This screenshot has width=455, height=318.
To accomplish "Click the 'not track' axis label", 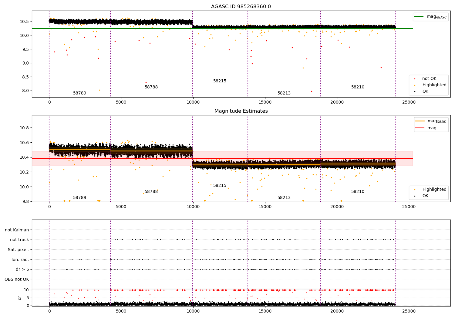I will 19,240.
